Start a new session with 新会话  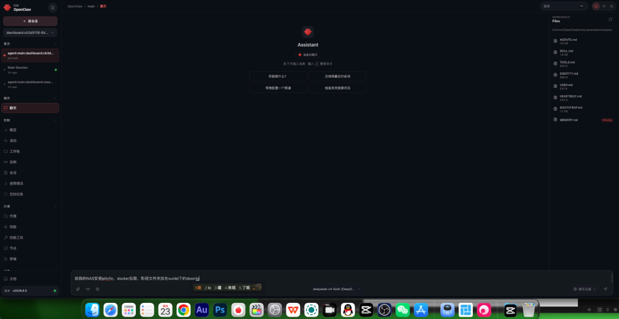click(x=30, y=21)
